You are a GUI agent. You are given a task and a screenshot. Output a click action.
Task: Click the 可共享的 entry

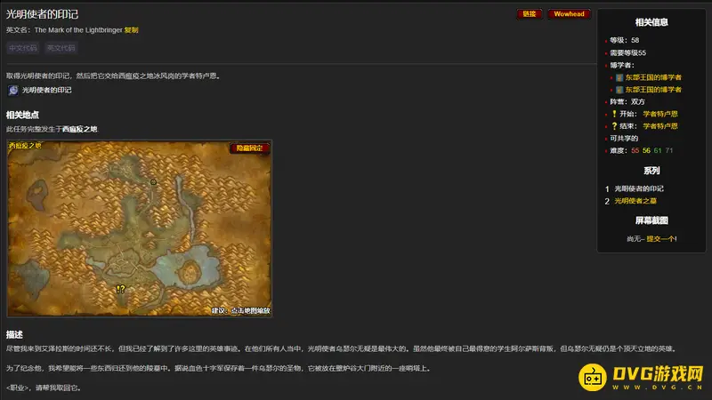(x=624, y=139)
